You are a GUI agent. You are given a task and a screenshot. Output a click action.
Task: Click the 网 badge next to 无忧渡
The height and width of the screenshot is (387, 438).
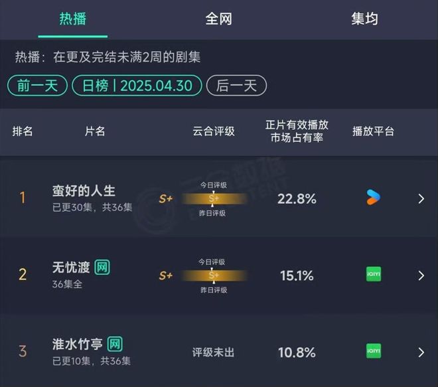[102, 267]
